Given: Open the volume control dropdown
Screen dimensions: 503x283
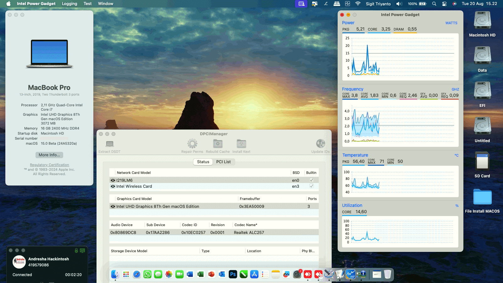Looking at the screenshot, I should (399, 4).
